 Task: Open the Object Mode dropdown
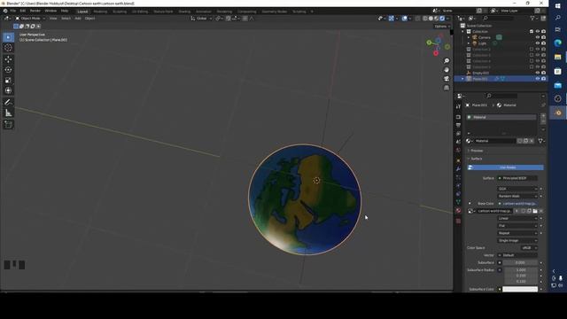[x=30, y=18]
